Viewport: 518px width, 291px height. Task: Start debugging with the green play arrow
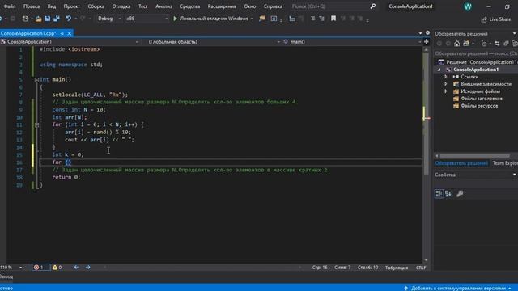[175, 19]
